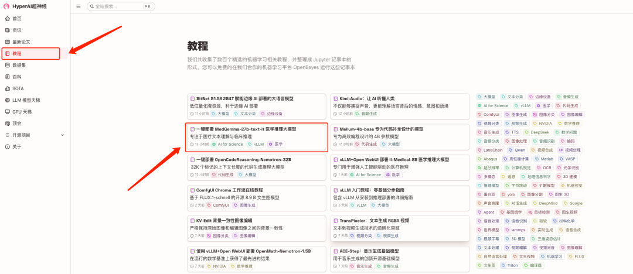Click ComfyUI tag on ComfyUI Chroma card
Screen dimensions: 633x274
point(217,205)
